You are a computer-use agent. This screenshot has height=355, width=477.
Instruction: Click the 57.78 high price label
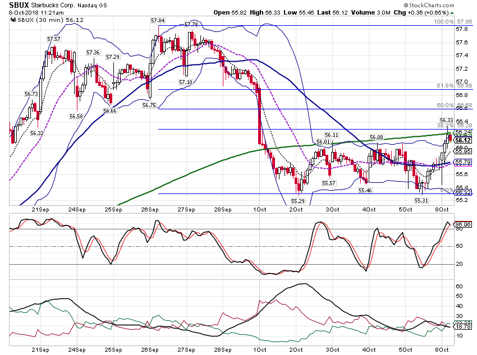coord(191,24)
